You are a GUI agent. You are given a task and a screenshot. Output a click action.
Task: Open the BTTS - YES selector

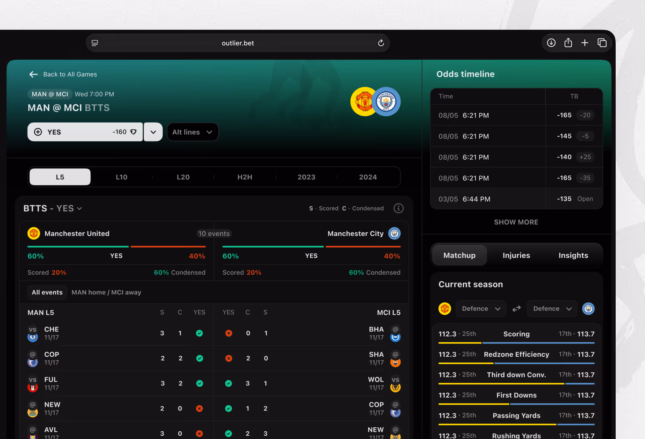pyautogui.click(x=53, y=208)
